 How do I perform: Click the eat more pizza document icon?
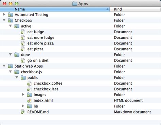pyautogui.click(x=23, y=43)
